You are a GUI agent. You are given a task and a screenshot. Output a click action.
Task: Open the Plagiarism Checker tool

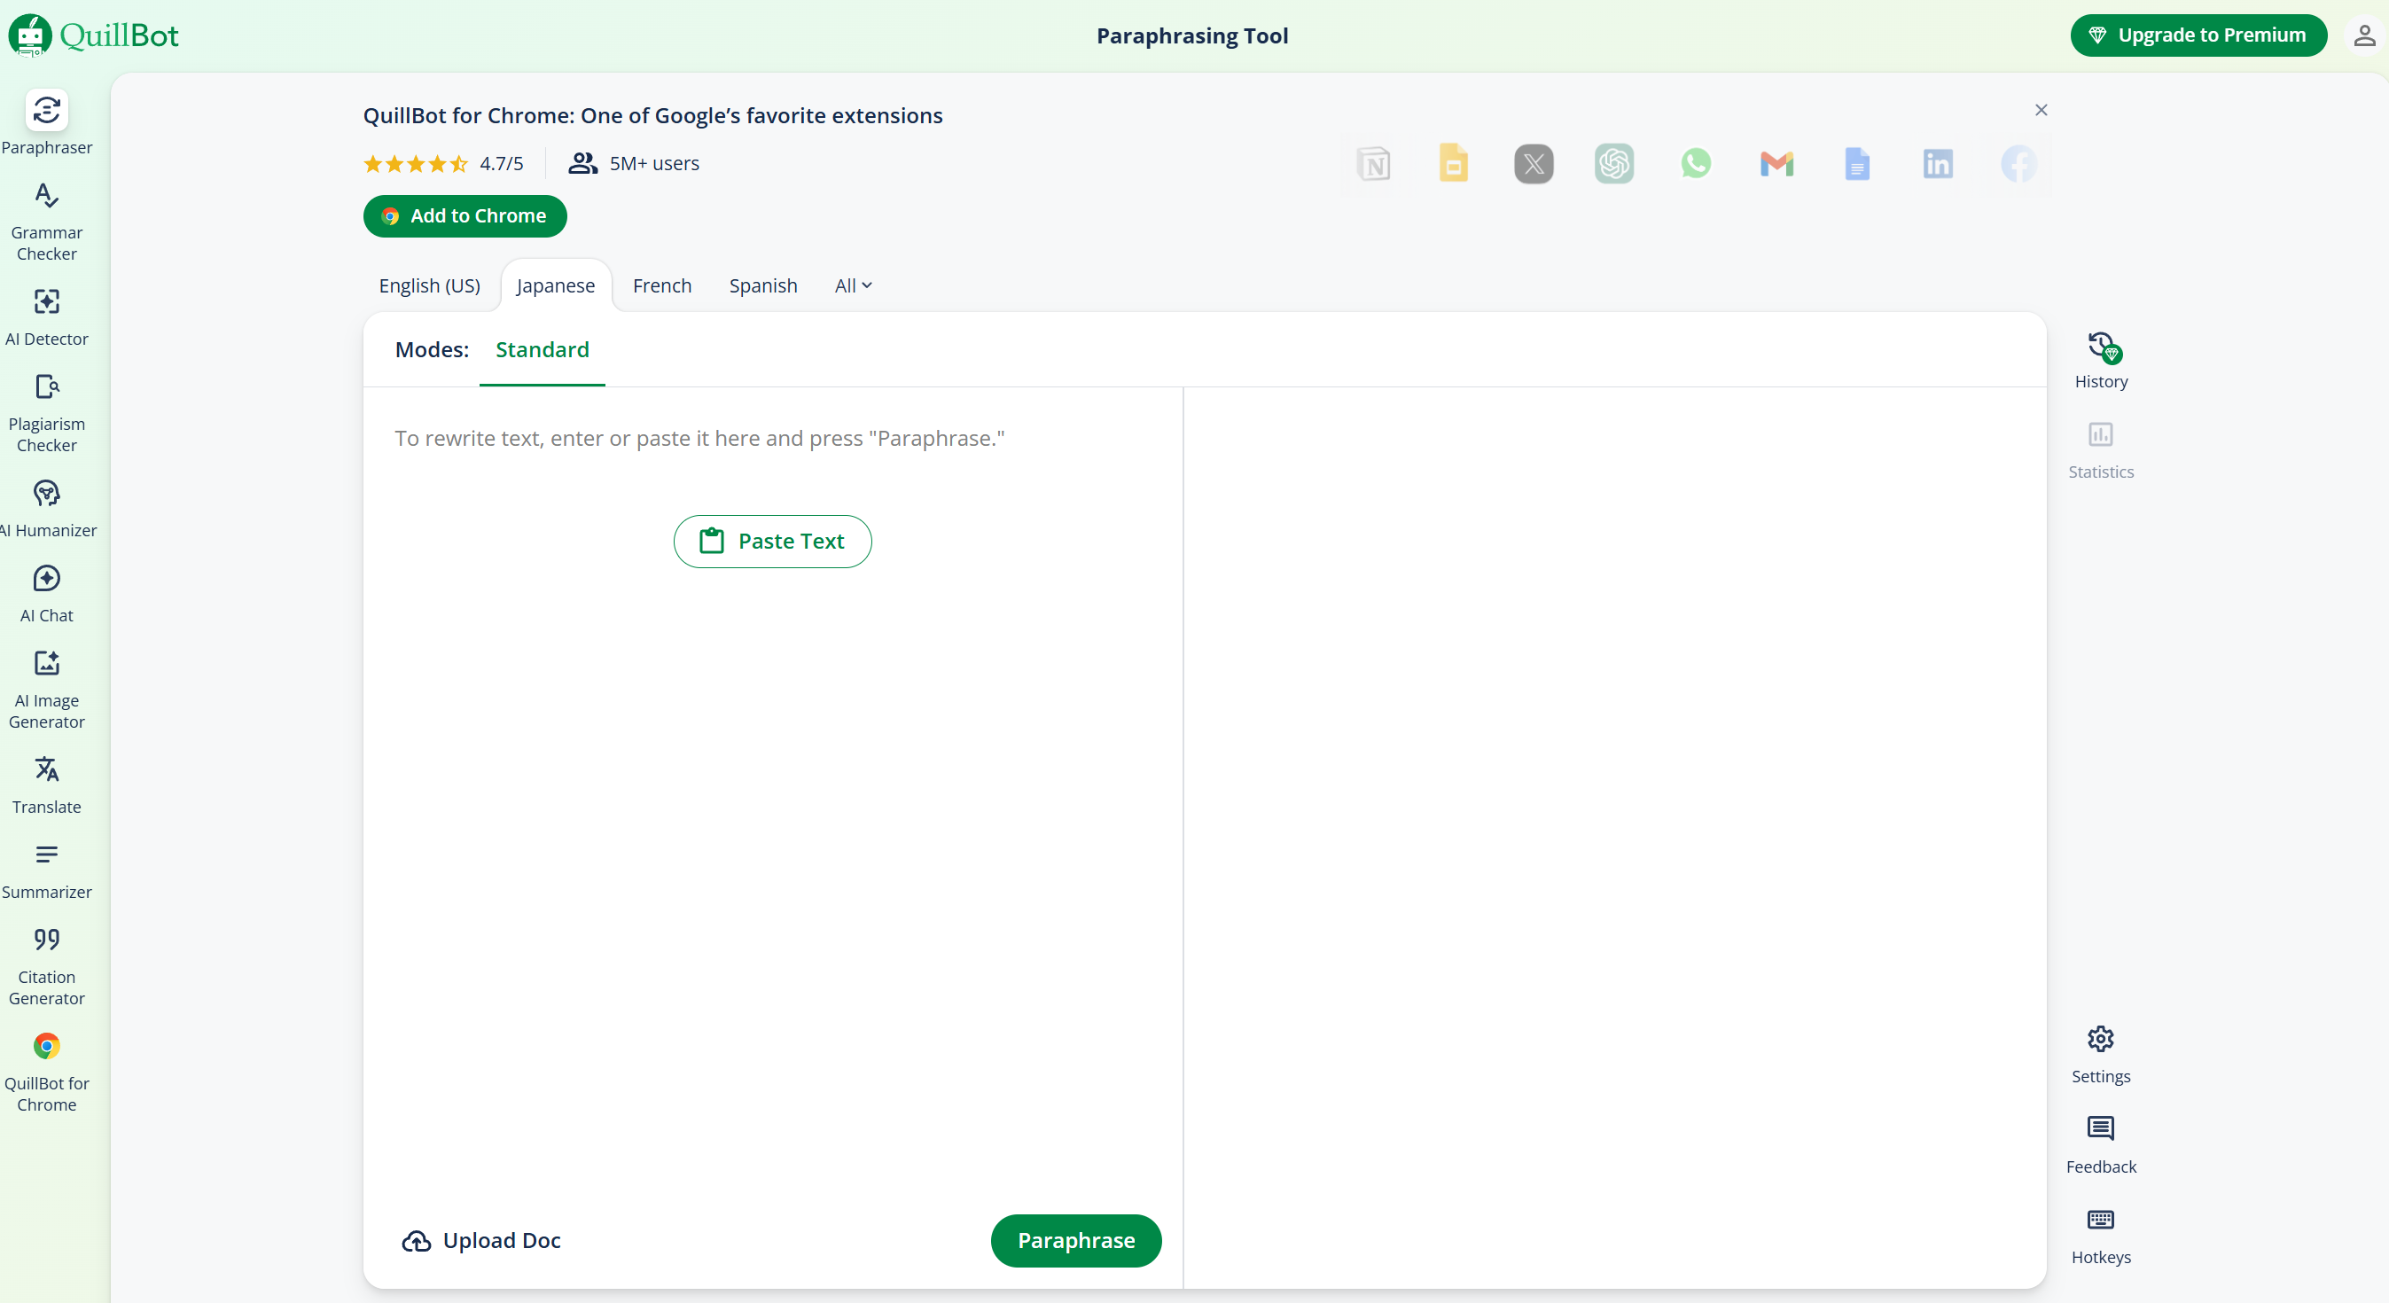click(46, 412)
